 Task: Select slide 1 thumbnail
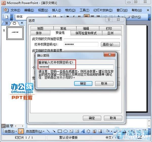point(15,33)
